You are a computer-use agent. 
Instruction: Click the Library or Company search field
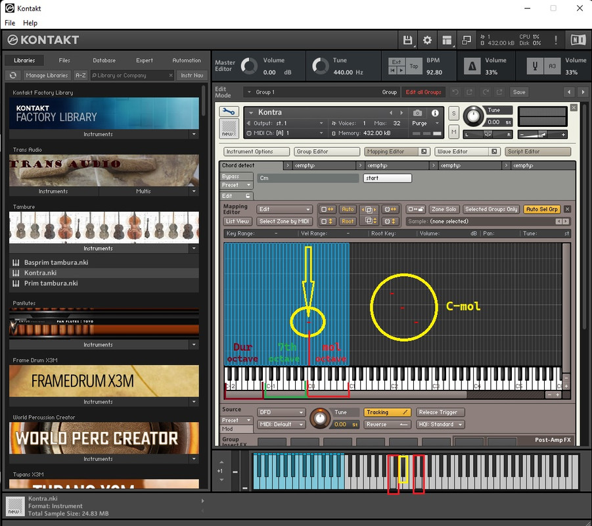[132, 75]
